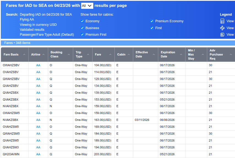Uncheck the Premium Economy checkbox
Viewport: 235px width, 158px height.
click(x=152, y=21)
